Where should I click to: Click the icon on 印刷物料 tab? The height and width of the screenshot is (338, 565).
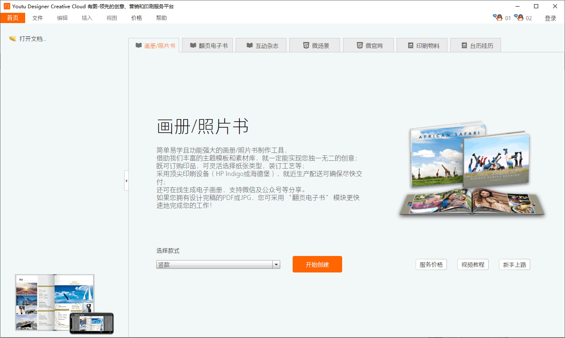(410, 45)
